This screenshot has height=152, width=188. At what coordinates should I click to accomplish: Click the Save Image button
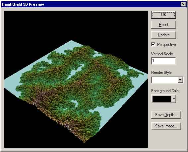(166, 126)
